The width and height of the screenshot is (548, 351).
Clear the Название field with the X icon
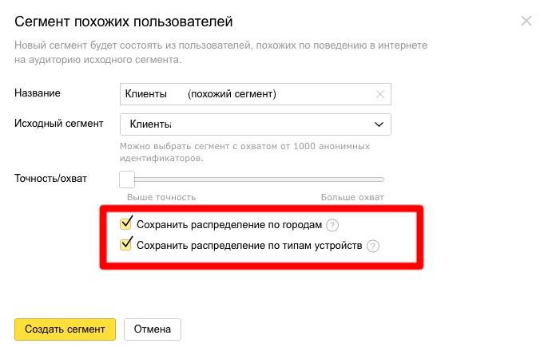380,94
